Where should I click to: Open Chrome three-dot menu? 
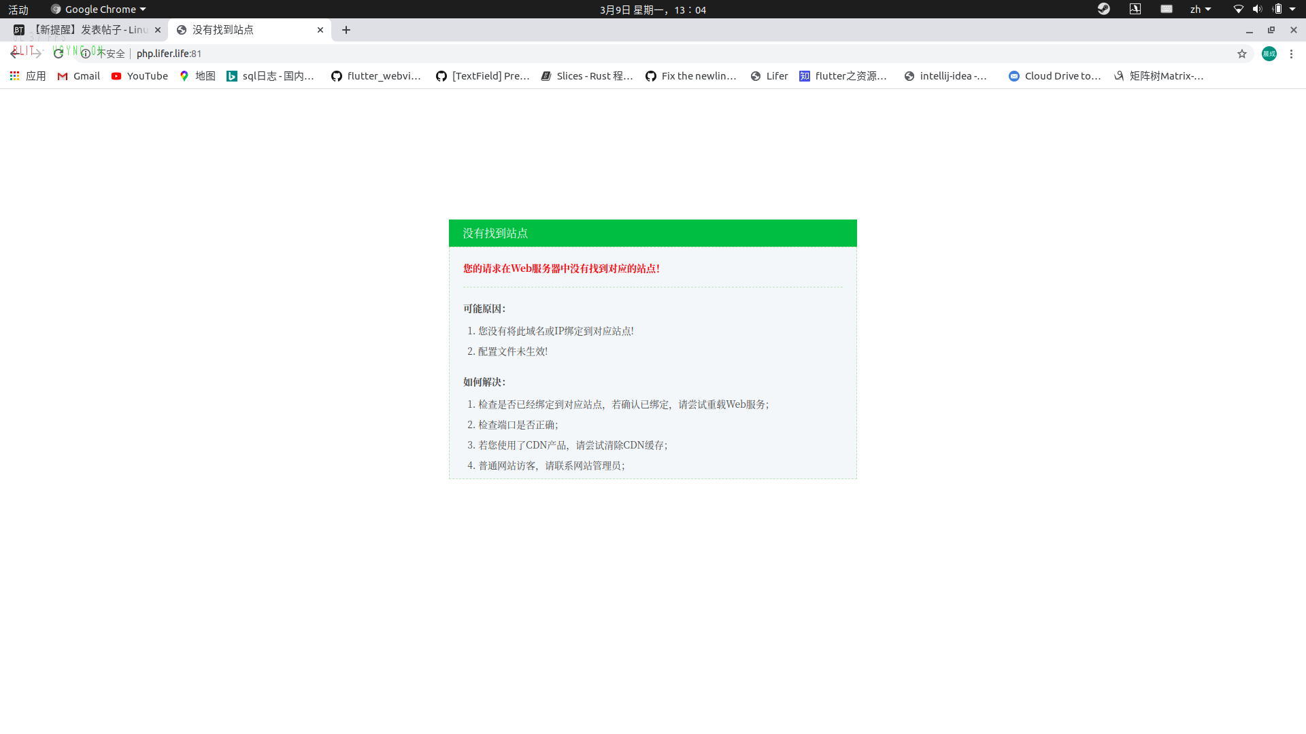point(1291,54)
